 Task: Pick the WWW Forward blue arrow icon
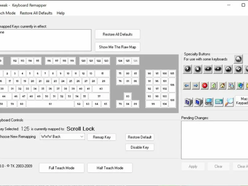click(x=196, y=86)
